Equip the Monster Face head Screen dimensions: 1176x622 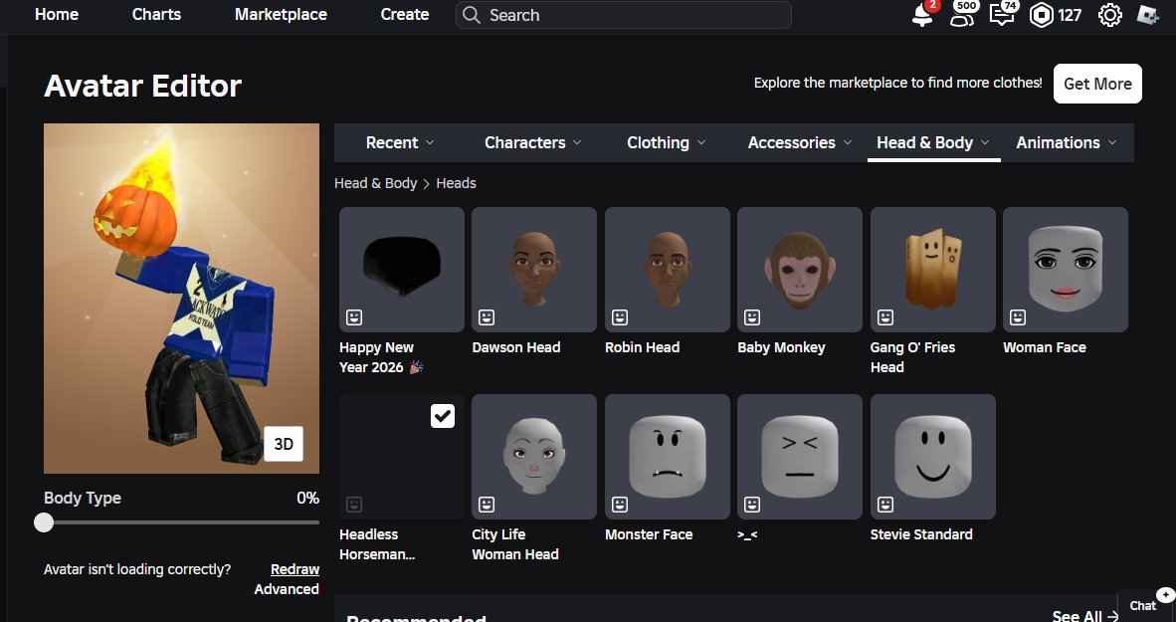(667, 456)
